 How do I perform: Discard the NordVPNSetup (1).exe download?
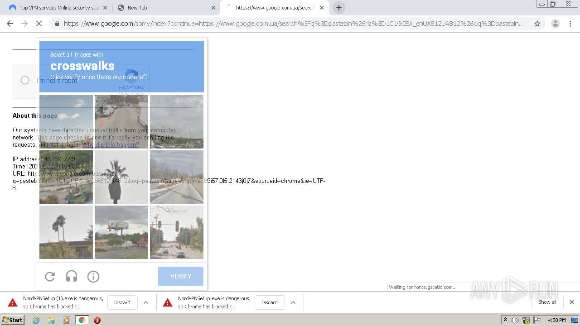[x=122, y=302]
